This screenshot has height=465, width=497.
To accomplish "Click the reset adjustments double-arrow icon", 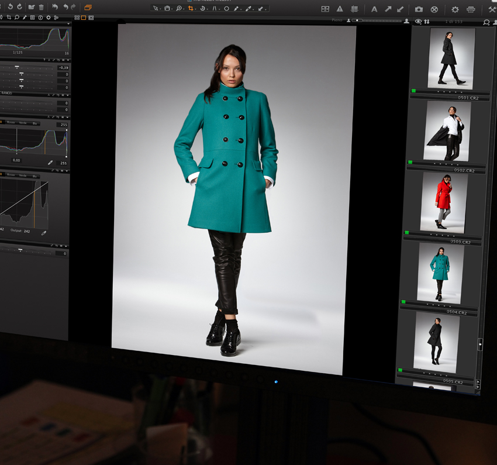I will coord(55,6).
